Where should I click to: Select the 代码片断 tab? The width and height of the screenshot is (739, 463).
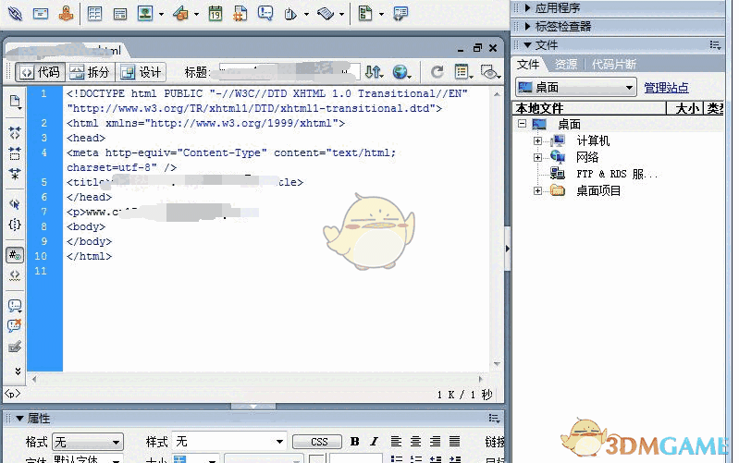pos(614,64)
